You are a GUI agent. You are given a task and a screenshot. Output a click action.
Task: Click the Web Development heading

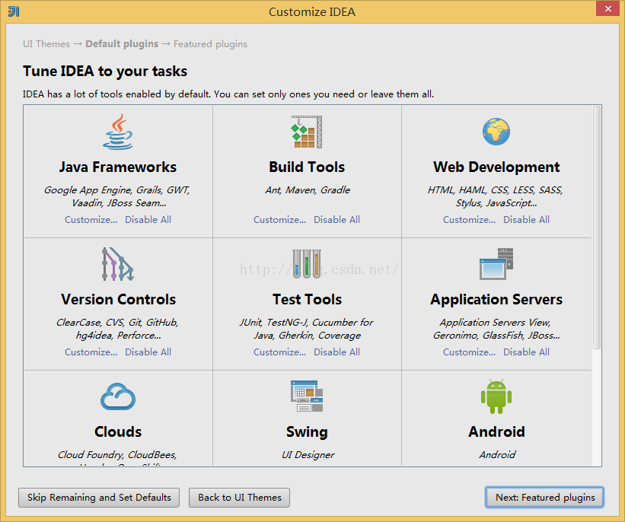[496, 167]
